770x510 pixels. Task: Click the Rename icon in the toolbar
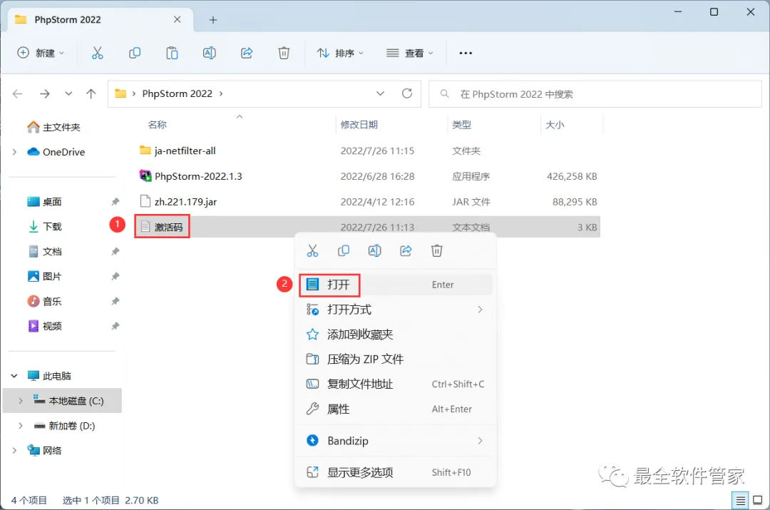point(209,53)
